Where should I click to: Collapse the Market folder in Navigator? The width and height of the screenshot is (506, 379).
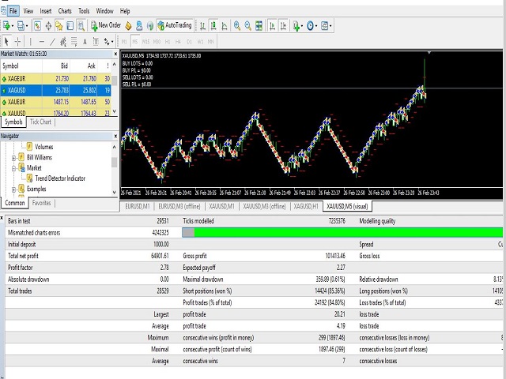click(x=13, y=168)
